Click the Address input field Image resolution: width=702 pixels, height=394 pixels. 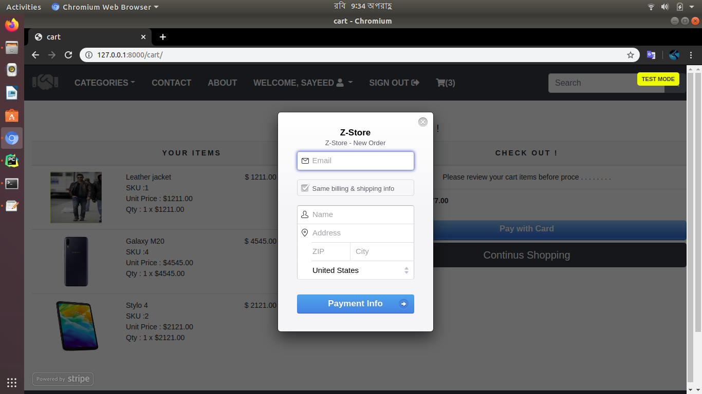356,233
